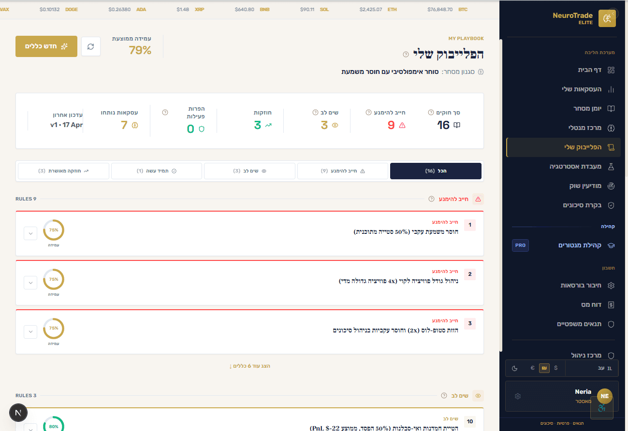Click the ADA $0.26380 ticker entry
The width and height of the screenshot is (628, 431).
click(127, 9)
